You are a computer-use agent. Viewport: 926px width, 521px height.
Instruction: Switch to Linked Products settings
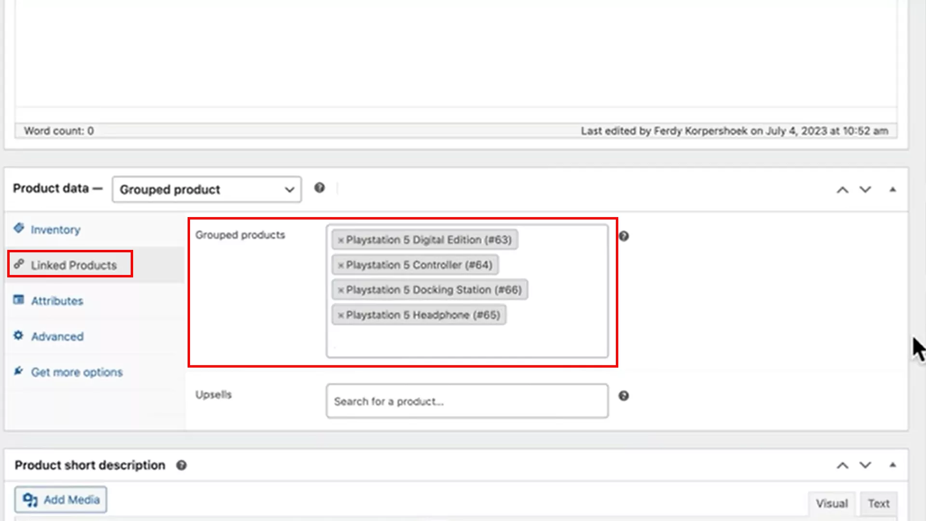(73, 264)
